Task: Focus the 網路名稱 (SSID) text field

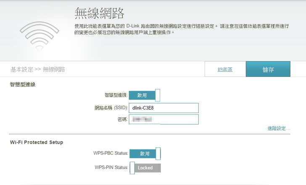Action: point(163,108)
